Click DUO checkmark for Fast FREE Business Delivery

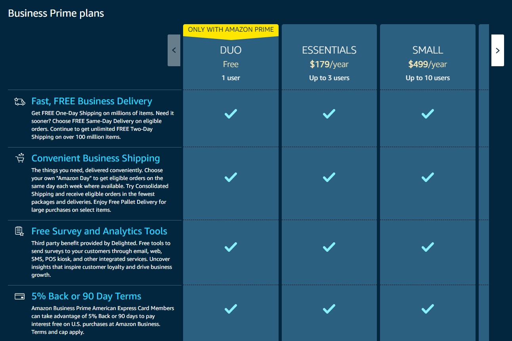click(x=231, y=114)
